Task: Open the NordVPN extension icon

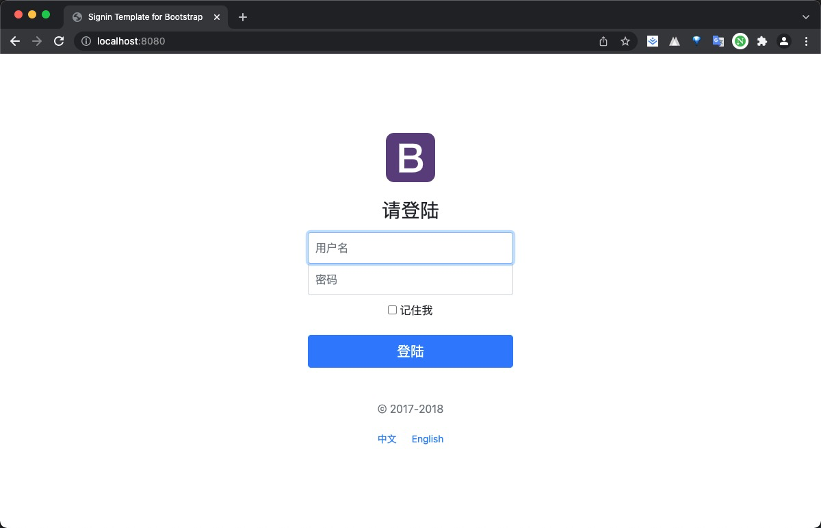Action: [x=740, y=41]
